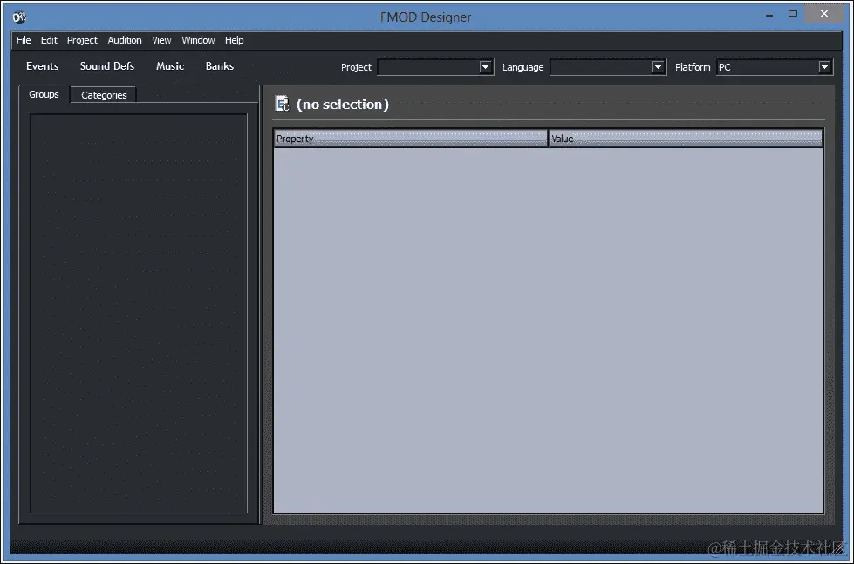
Task: Open the File menu
Action: (x=23, y=40)
